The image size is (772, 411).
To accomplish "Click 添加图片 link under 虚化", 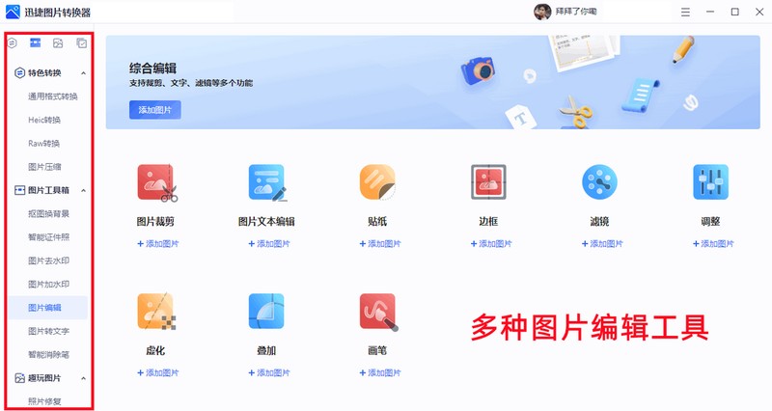I will coord(157,373).
